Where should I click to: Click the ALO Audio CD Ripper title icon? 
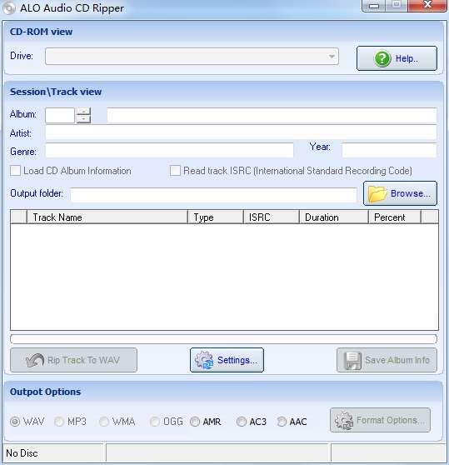pyautogui.click(x=9, y=8)
